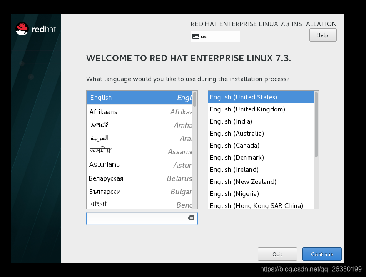Image resolution: width=366 pixels, height=277 pixels.
Task: Open the us keyboard layout indicator
Action: [215, 36]
